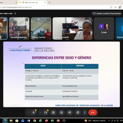Open the emoji reactions button
This screenshot has height=123, width=123.
(61, 113)
